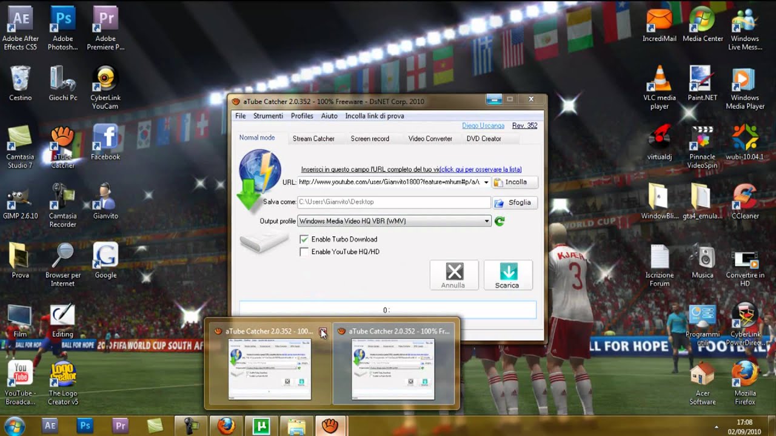Switch to Screen record tab

[x=370, y=139]
